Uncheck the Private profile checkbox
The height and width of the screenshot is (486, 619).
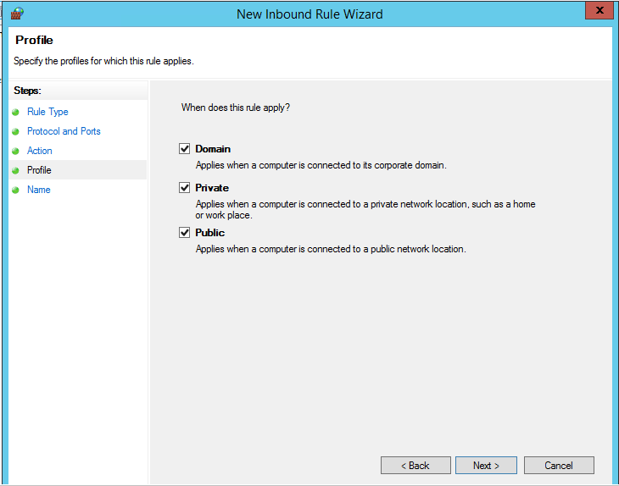tap(184, 188)
